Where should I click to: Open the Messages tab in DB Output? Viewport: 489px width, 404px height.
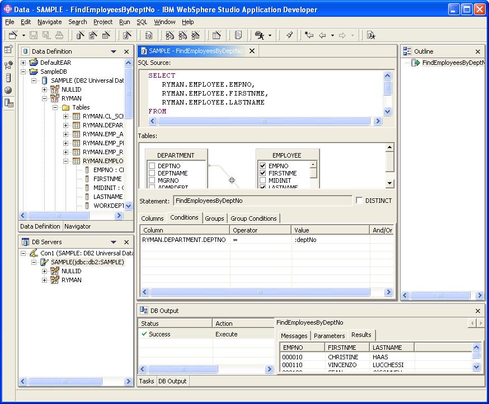point(294,335)
